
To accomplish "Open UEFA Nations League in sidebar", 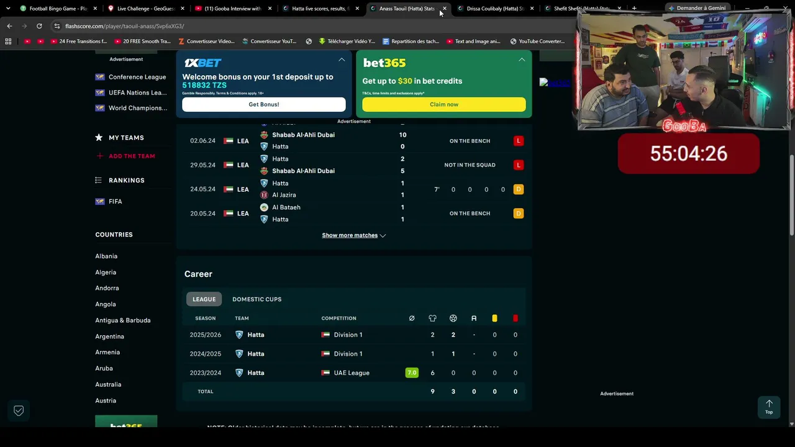I will pyautogui.click(x=138, y=93).
